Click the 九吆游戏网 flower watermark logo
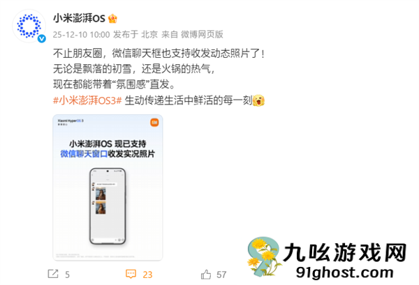Screen dimensions: 419x285 (264, 257)
